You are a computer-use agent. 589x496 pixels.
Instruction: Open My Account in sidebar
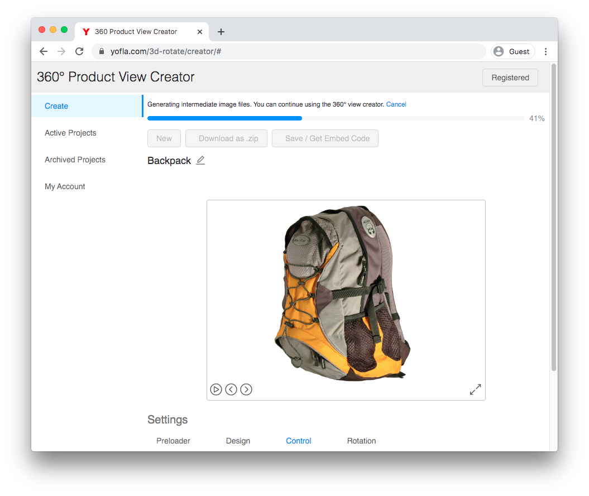(x=65, y=186)
